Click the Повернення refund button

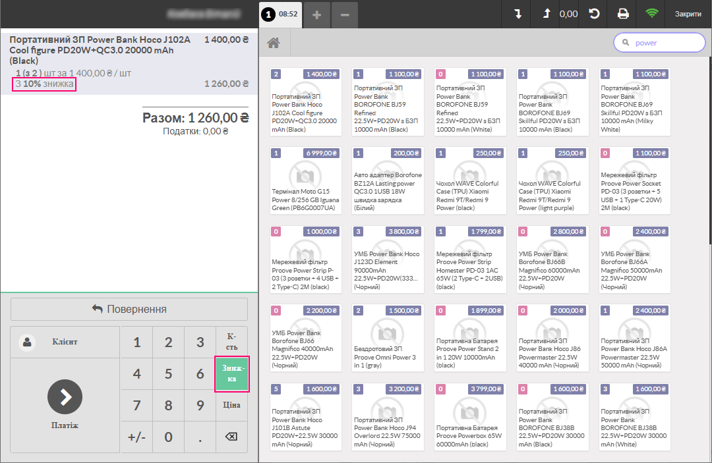pyautogui.click(x=129, y=309)
